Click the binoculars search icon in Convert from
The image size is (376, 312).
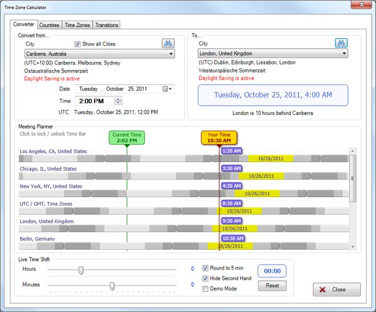(x=167, y=43)
